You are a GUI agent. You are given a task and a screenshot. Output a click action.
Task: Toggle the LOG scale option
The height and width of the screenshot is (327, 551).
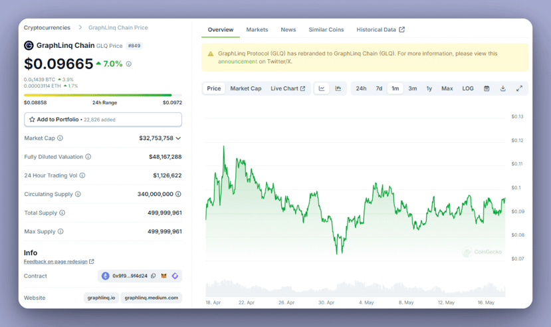[x=468, y=88]
